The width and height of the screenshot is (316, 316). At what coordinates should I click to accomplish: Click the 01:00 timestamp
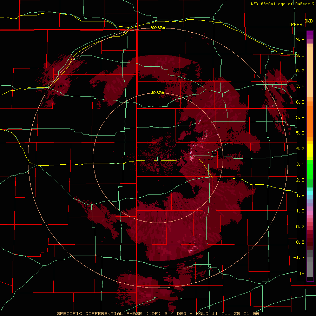[x=251, y=314]
